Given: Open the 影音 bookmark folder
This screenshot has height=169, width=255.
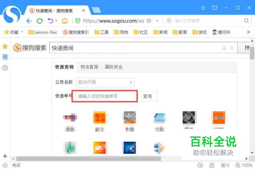Looking at the screenshot, I should (180, 32).
